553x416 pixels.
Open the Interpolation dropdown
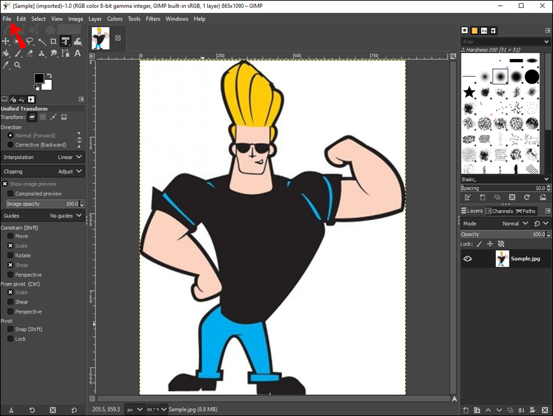click(43, 157)
